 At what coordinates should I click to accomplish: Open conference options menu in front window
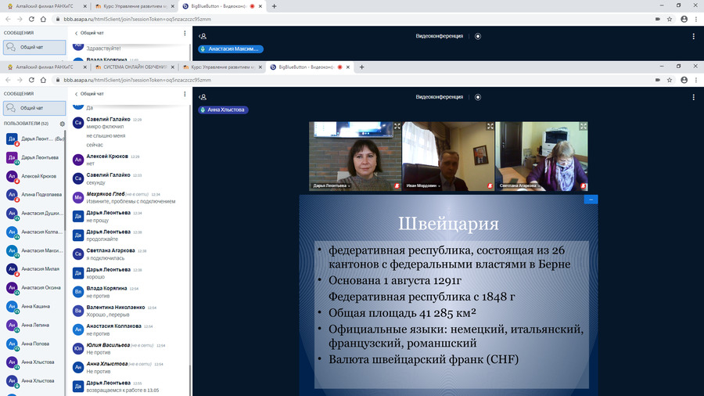693,97
